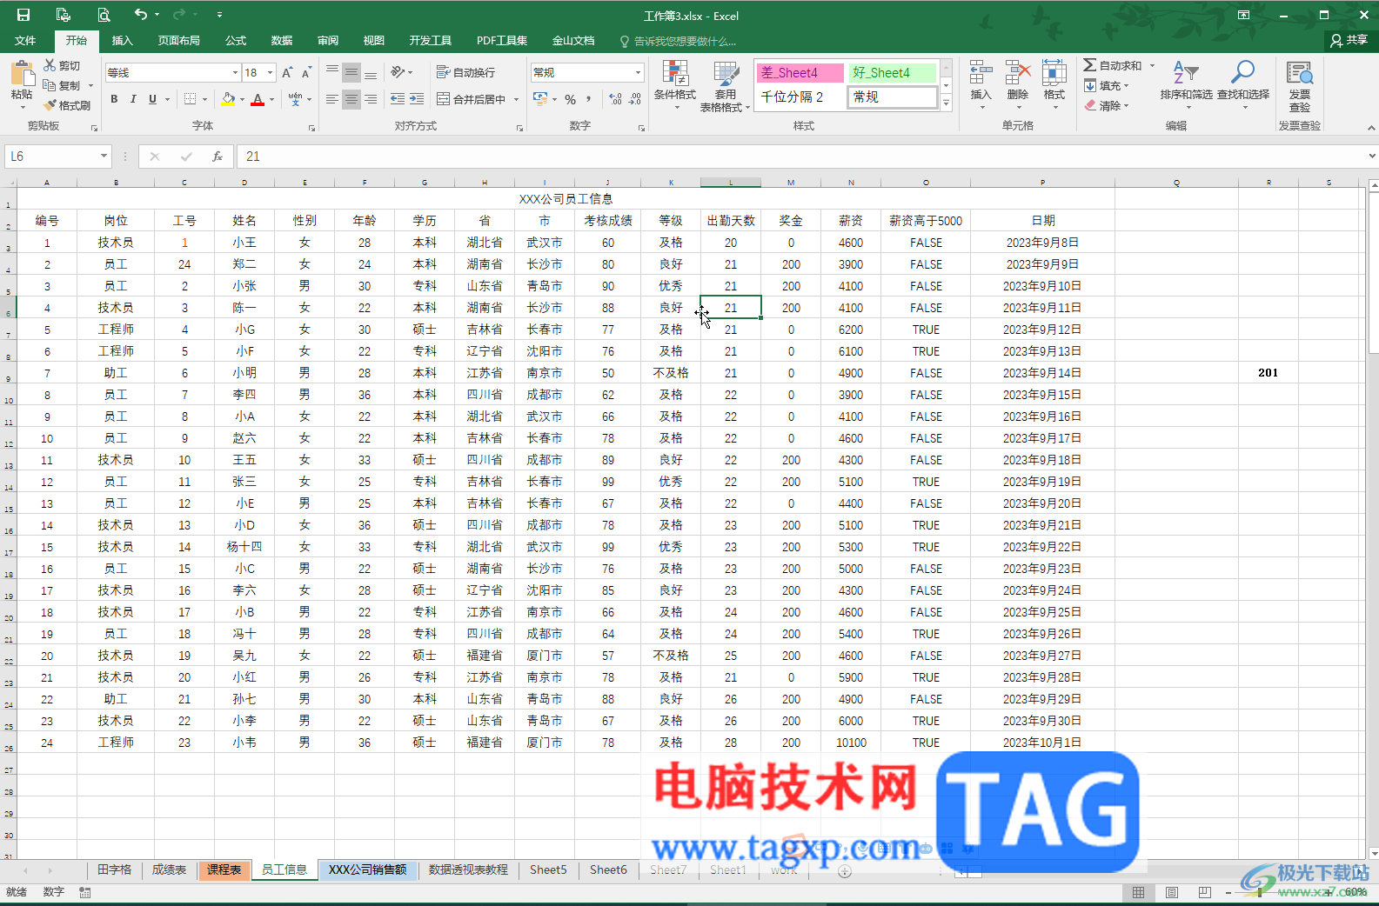This screenshot has height=906, width=1379.
Task: Toggle Italic formatting
Action: (x=133, y=99)
